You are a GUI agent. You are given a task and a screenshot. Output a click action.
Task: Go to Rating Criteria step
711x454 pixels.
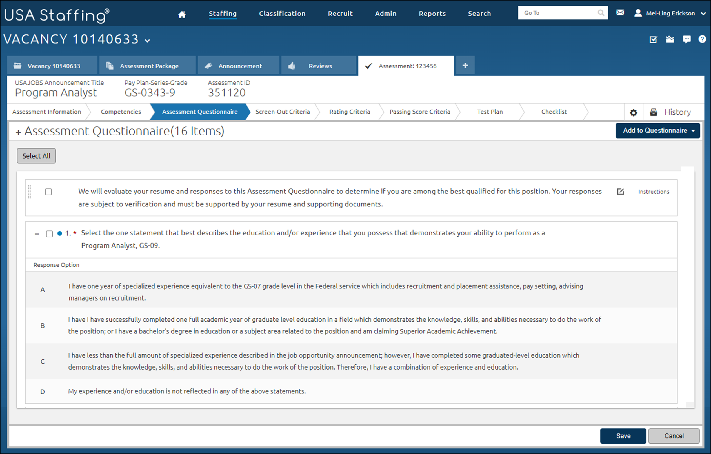(x=350, y=112)
